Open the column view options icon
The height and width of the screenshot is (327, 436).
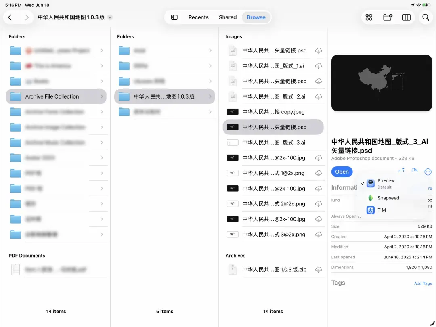point(407,17)
